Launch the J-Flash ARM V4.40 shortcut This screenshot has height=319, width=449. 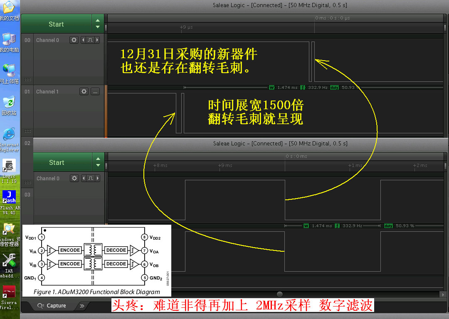(x=10, y=203)
